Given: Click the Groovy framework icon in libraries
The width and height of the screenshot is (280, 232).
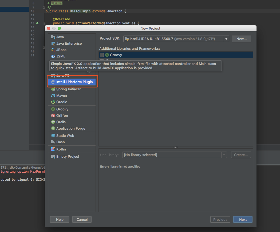Looking at the screenshot, I should click(x=107, y=55).
